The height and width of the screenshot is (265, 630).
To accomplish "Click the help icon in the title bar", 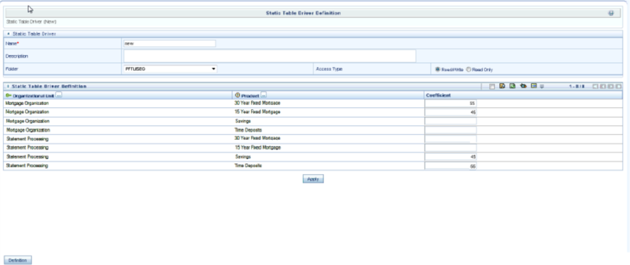I will pyautogui.click(x=611, y=13).
